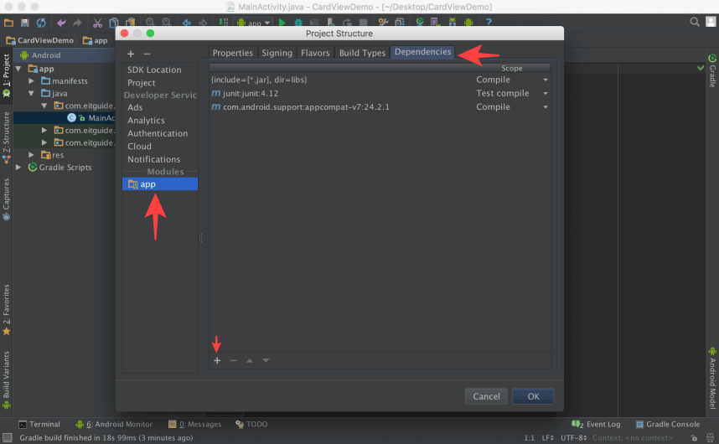Click the Open folder toolbar icon
This screenshot has height=444, width=719.
(x=8, y=23)
